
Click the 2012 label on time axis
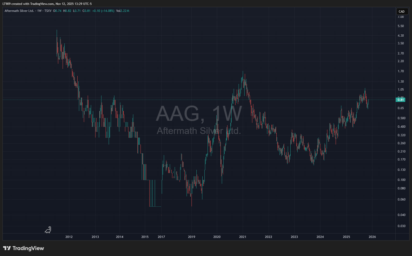[x=69, y=237]
